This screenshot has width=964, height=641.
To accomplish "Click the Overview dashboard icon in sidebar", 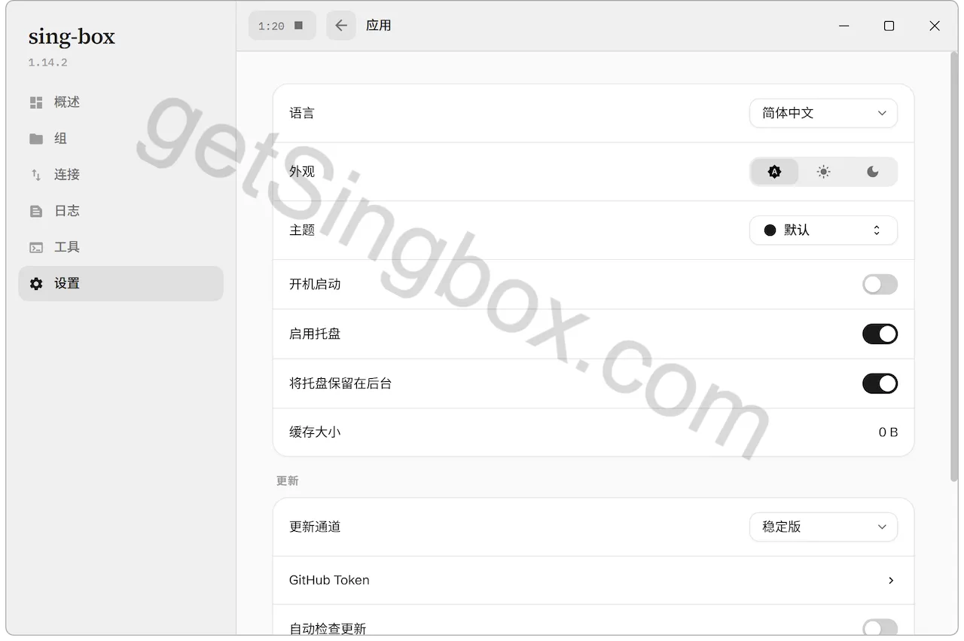I will point(36,102).
